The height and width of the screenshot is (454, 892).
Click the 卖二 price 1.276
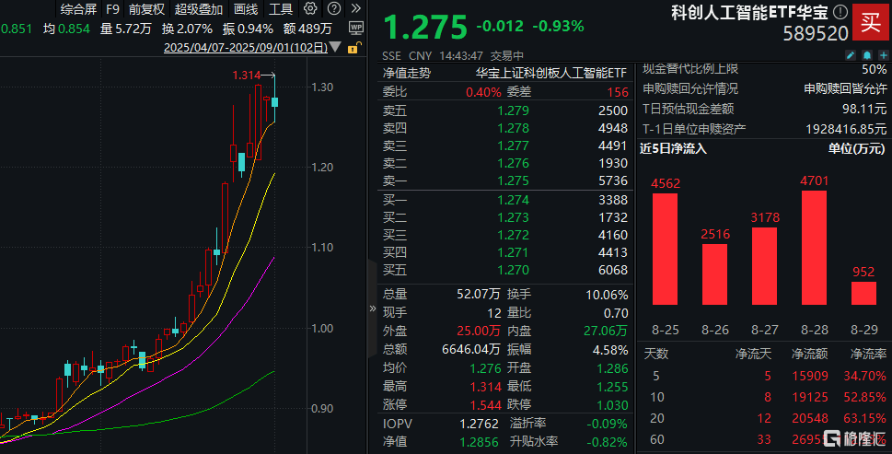point(513,163)
